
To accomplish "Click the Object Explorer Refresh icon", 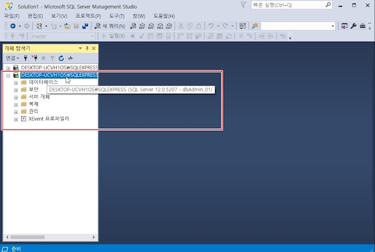I will 61,58.
